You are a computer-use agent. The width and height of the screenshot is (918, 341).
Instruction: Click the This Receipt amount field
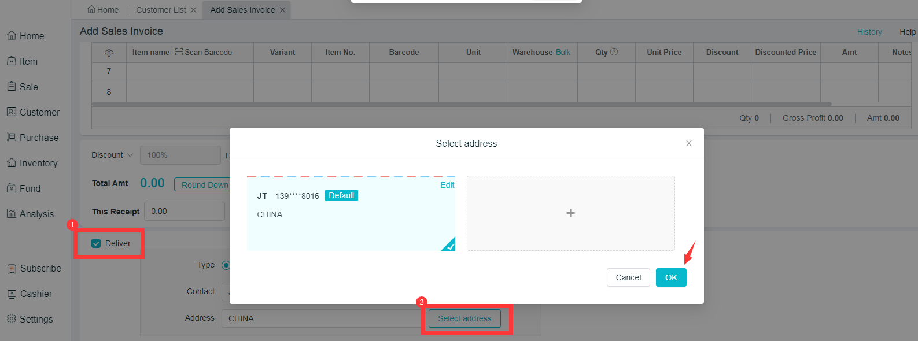click(184, 212)
